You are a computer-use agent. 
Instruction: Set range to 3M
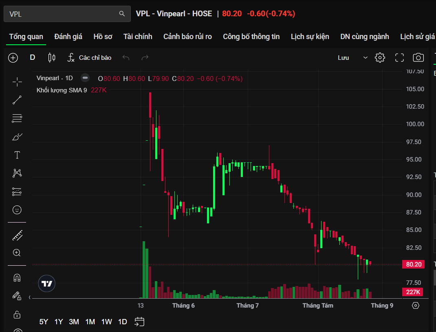(x=74, y=322)
